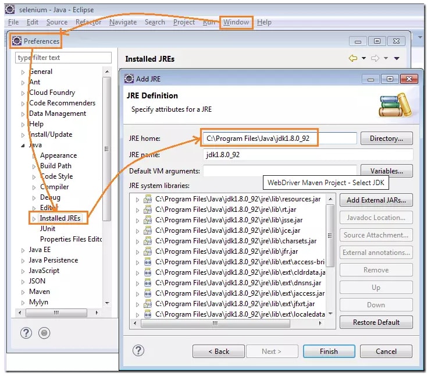The image size is (431, 376).
Task: Click the round icon beside Preferences help
Action: 44,333
